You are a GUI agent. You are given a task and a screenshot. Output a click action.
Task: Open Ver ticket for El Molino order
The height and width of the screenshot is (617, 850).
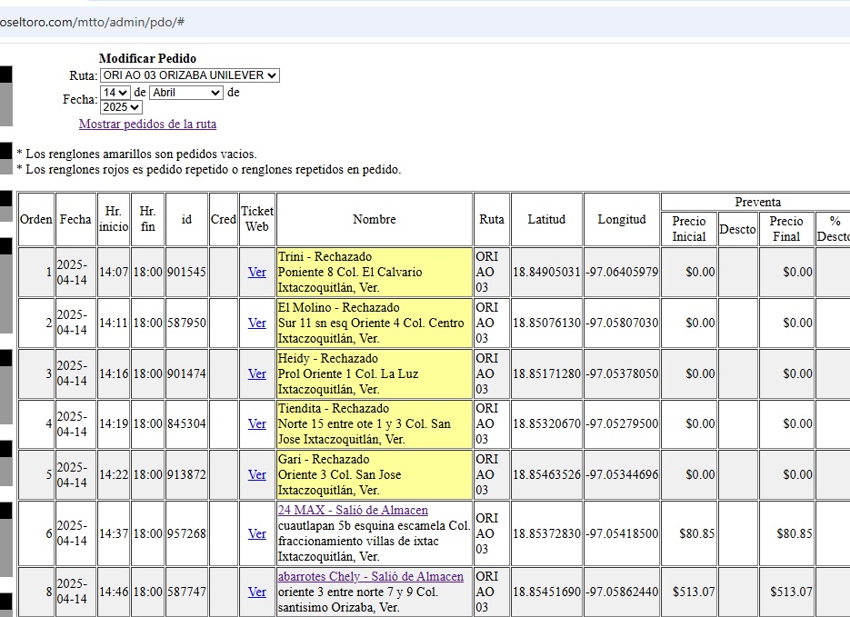point(257,323)
